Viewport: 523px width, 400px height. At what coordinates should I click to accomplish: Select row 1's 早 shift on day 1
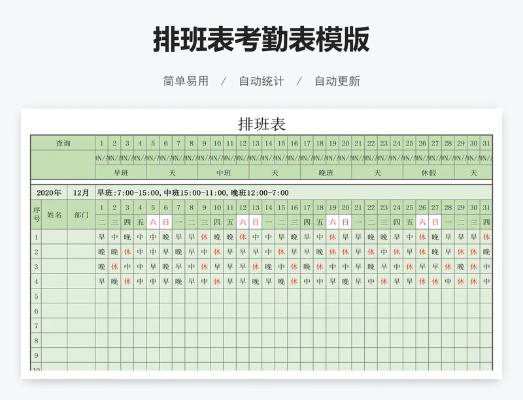pos(102,237)
